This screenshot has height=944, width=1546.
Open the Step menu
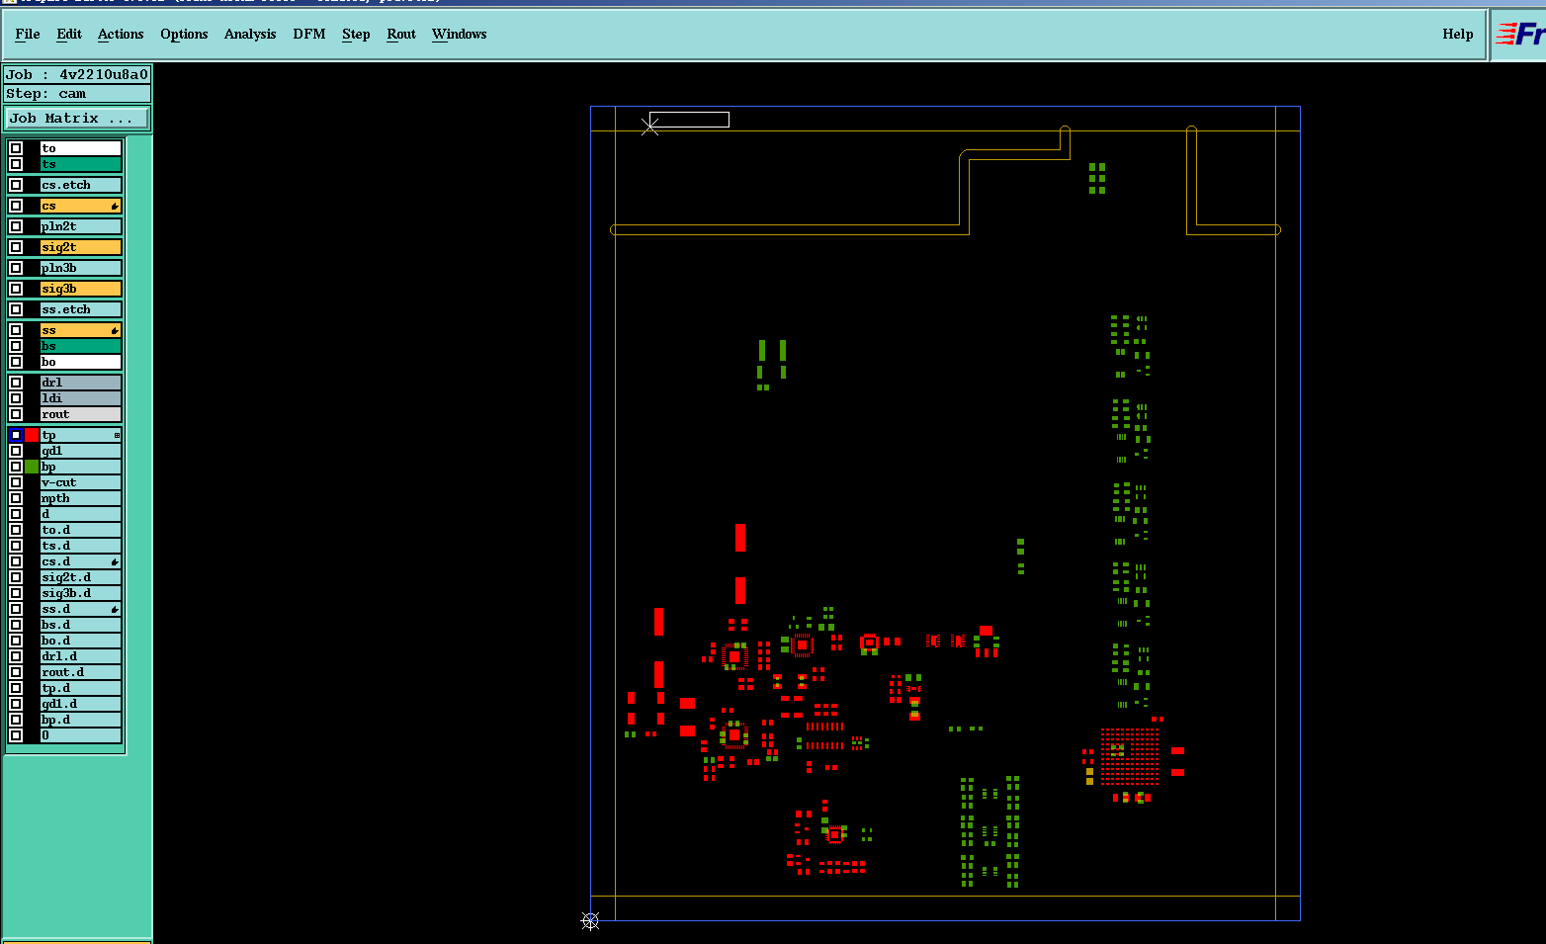point(356,34)
